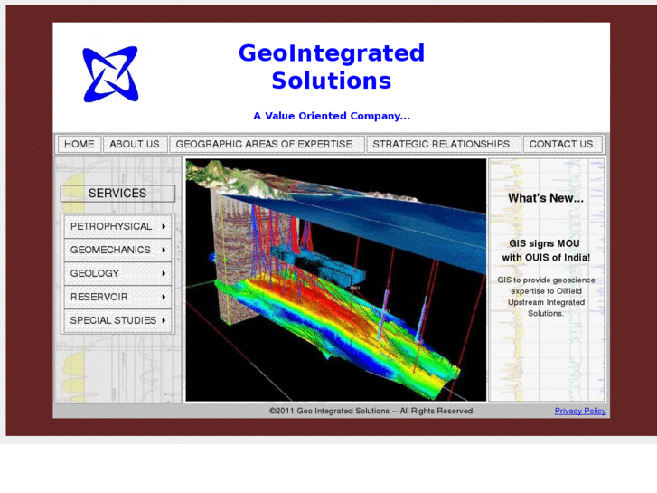
Task: Follow the Privacy Policy link
Action: point(580,411)
